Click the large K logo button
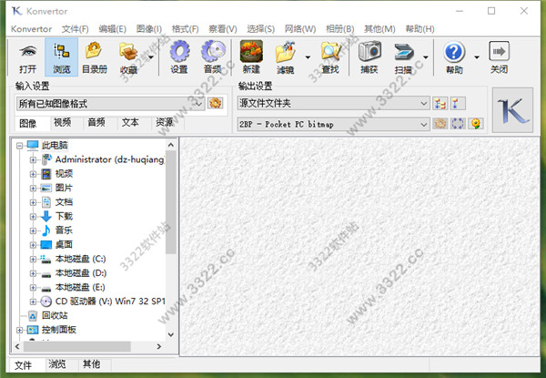The image size is (546, 378). (x=512, y=110)
